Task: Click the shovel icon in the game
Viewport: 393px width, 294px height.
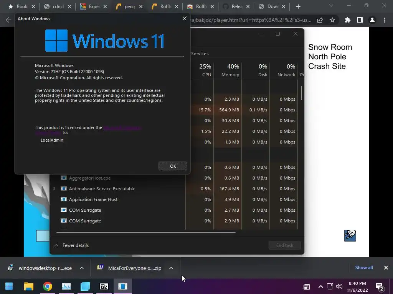Action: coord(350,235)
